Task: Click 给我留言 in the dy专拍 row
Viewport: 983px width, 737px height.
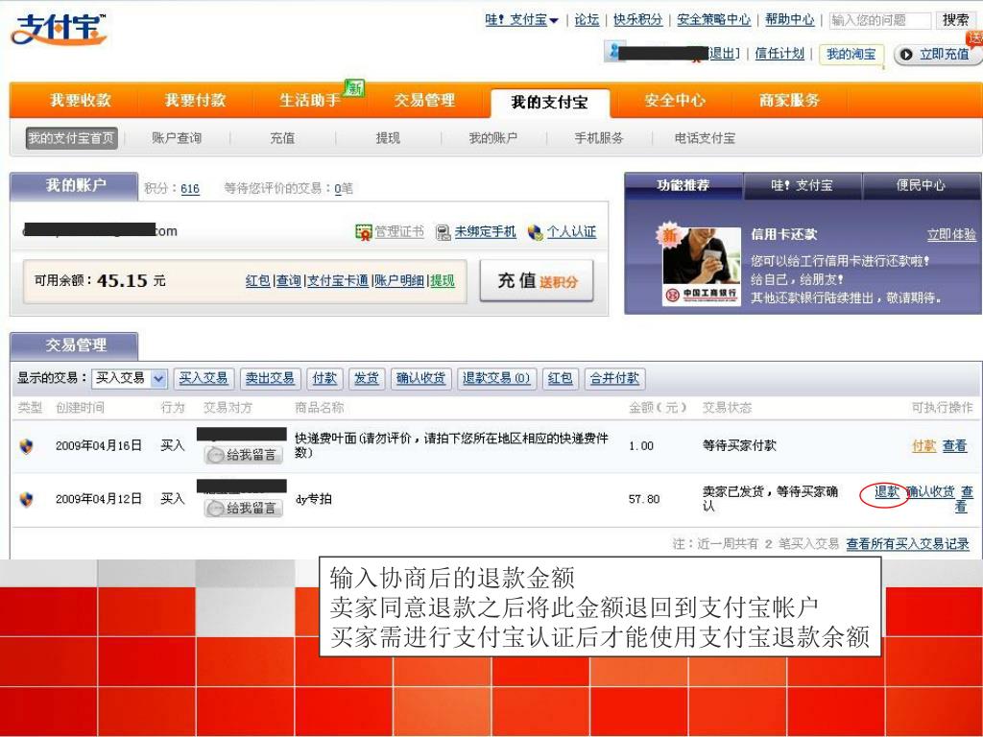Action: 244,509
